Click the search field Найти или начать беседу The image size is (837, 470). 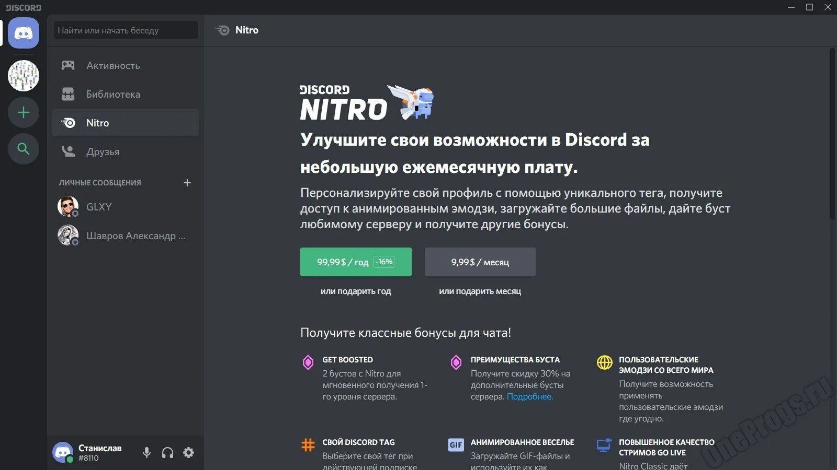click(126, 30)
